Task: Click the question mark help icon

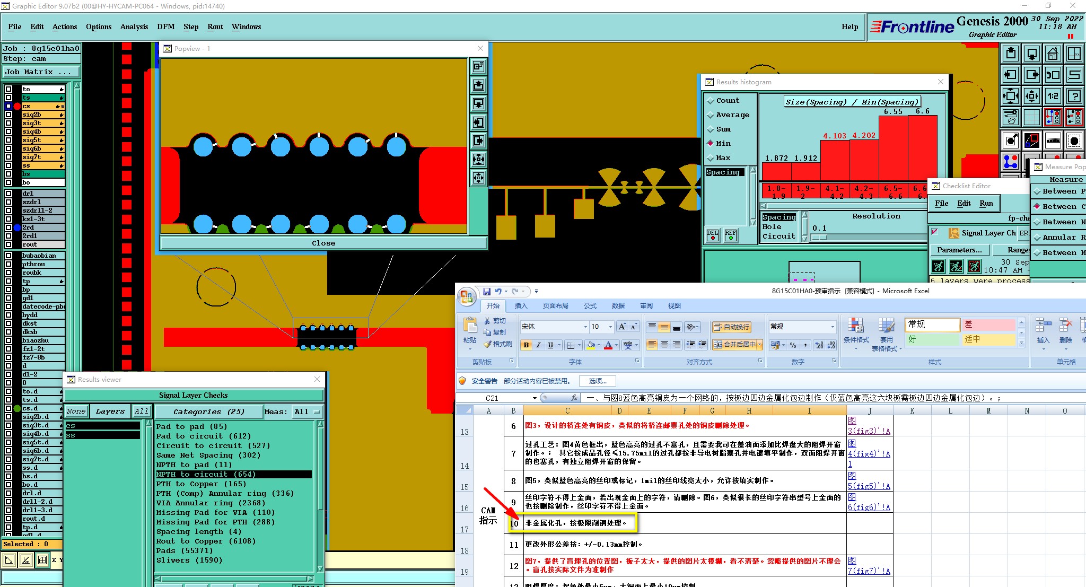Action: (1074, 96)
